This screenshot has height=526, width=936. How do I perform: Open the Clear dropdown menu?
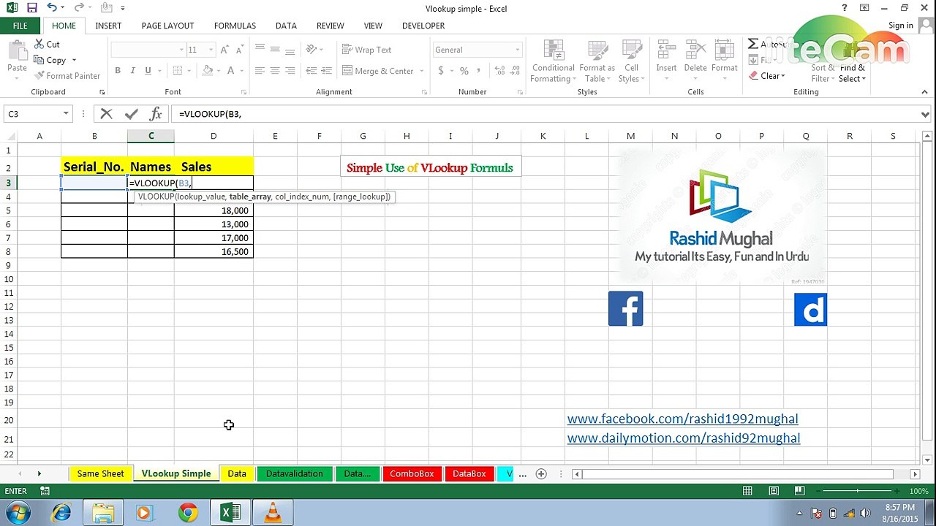[x=767, y=76]
